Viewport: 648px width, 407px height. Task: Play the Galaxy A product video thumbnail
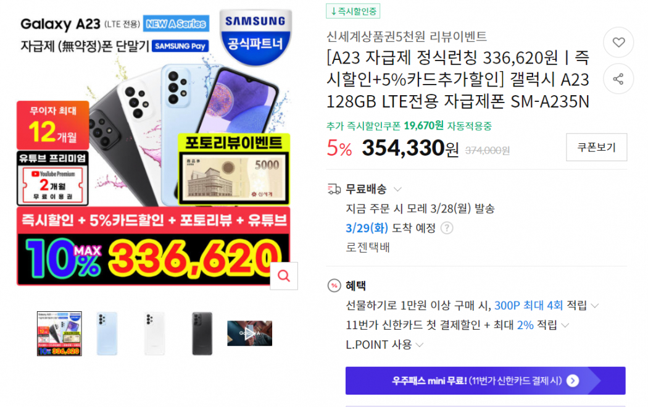pyautogui.click(x=249, y=334)
